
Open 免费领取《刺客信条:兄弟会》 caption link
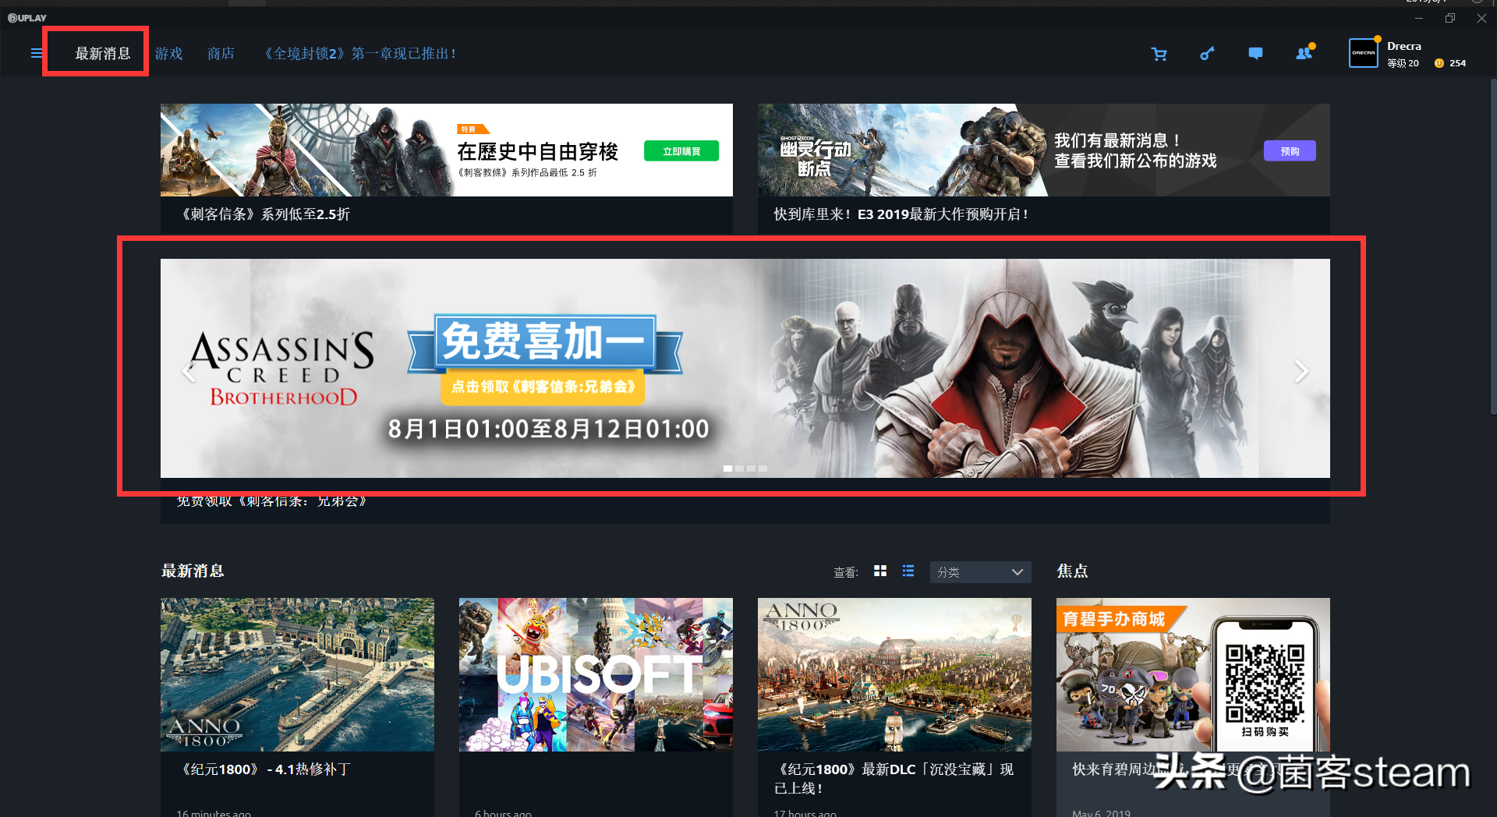pyautogui.click(x=271, y=500)
